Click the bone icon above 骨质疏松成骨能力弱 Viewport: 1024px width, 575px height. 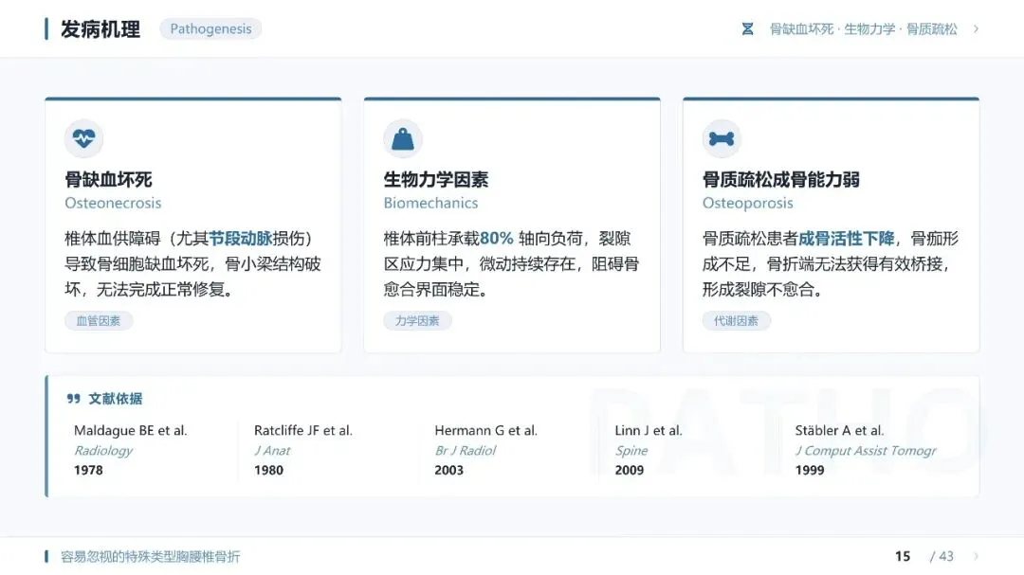pos(721,138)
